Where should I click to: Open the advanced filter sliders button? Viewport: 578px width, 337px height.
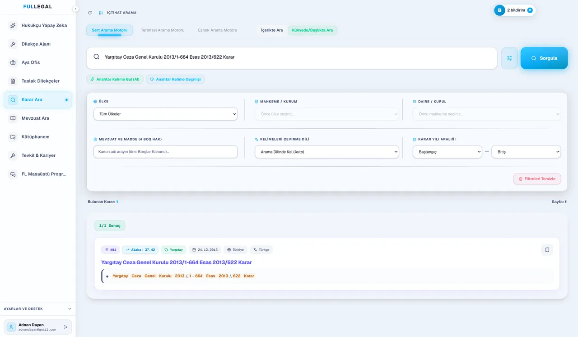click(509, 58)
